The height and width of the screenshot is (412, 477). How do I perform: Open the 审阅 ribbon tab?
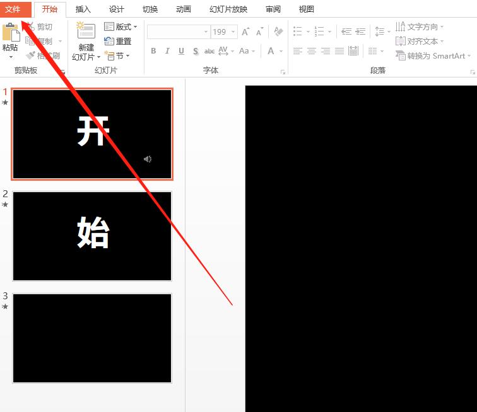[x=273, y=9]
